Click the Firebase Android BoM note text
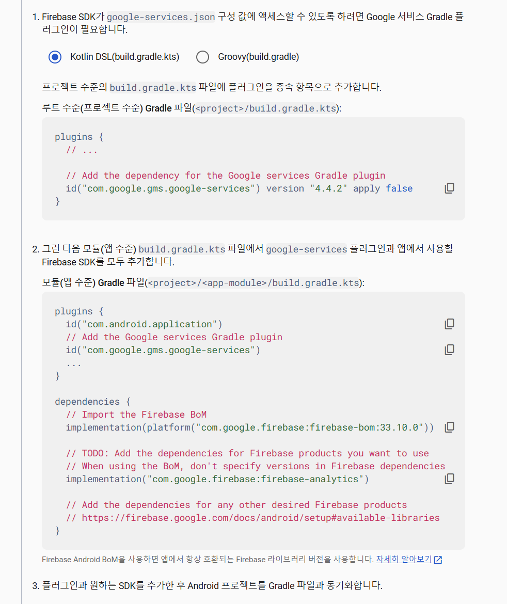This screenshot has width=507, height=604. point(208,559)
